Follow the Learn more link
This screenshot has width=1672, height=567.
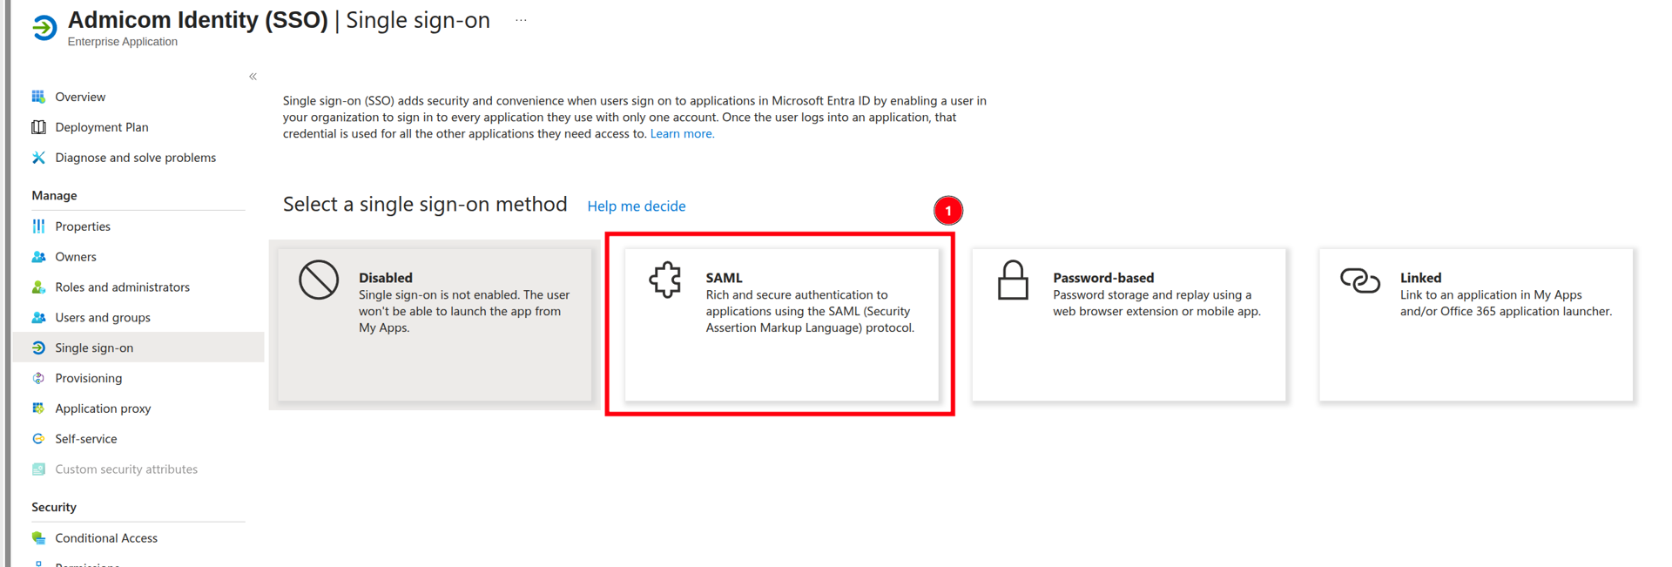pos(682,133)
